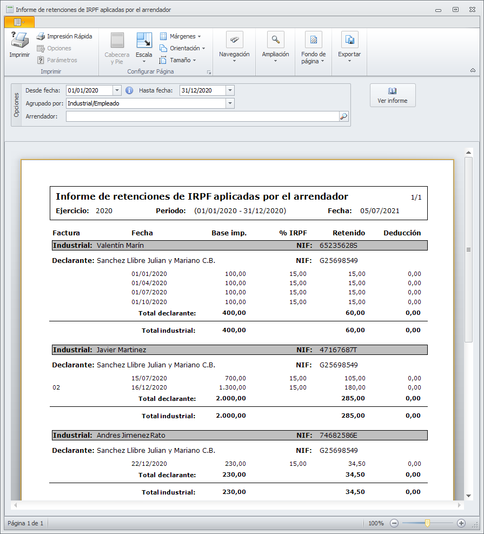484x534 pixels.
Task: Click the window title bar icon
Action: (x=10, y=10)
